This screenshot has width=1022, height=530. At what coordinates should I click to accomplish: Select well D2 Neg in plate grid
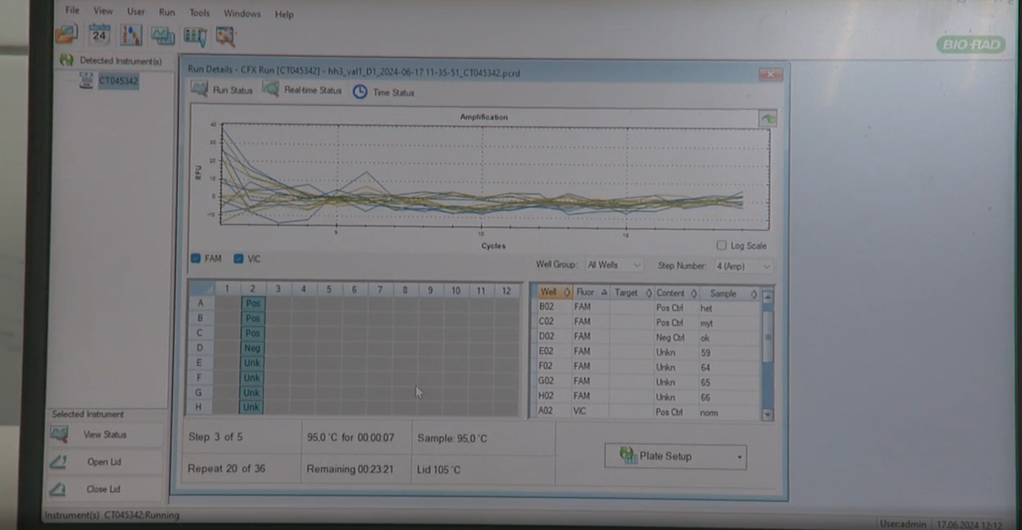point(252,348)
